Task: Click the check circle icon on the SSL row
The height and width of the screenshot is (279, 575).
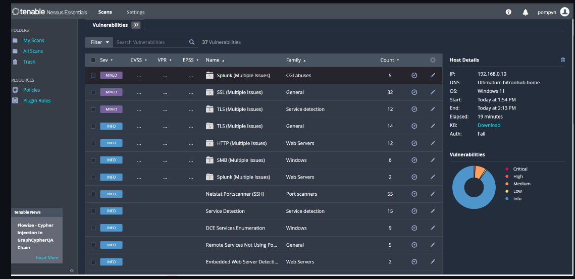Action: tap(414, 92)
